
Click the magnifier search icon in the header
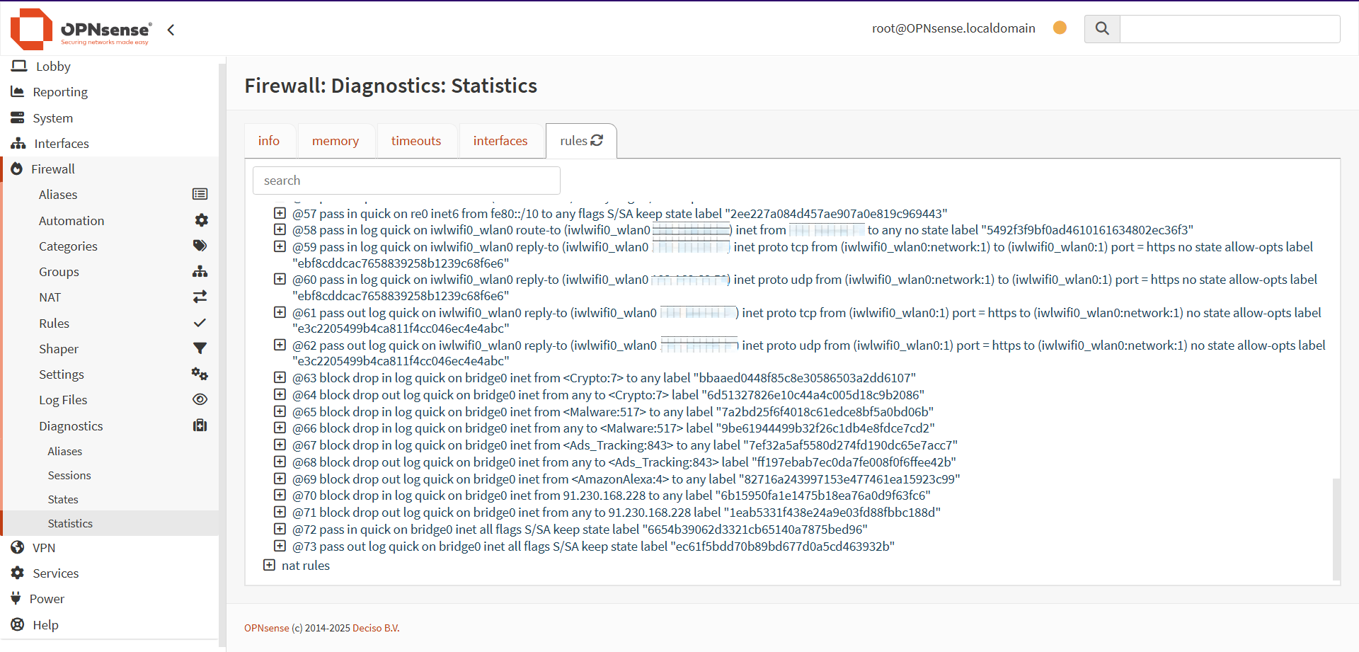pos(1102,28)
